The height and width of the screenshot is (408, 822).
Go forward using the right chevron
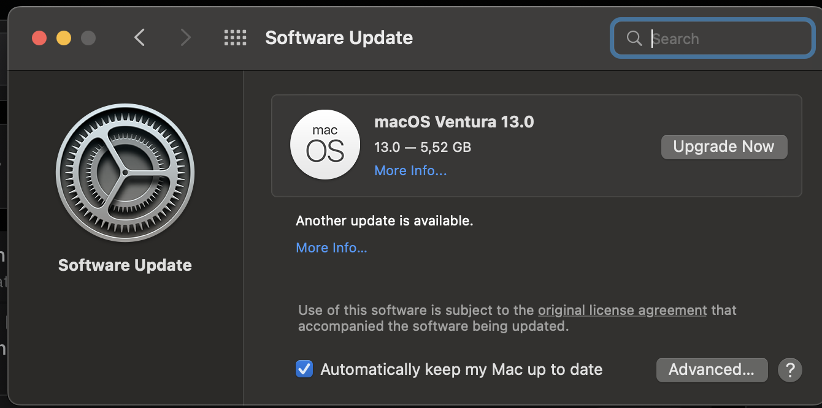(x=185, y=38)
